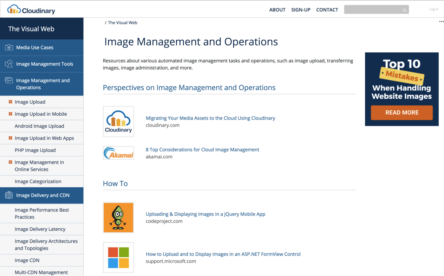Click the Image Management and Operations icon
This screenshot has height=276, width=444.
(x=9, y=80)
